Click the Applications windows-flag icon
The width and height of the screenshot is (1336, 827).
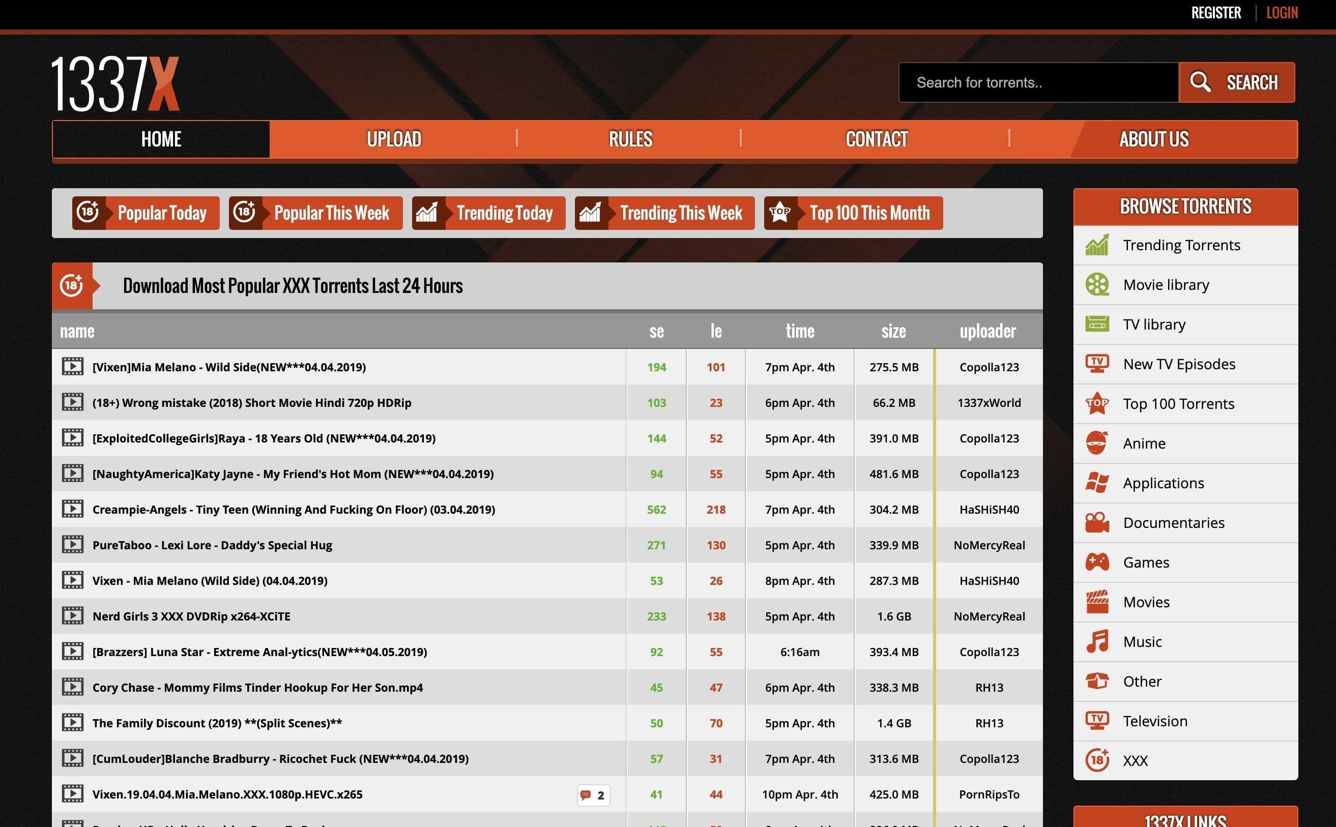[1097, 483]
